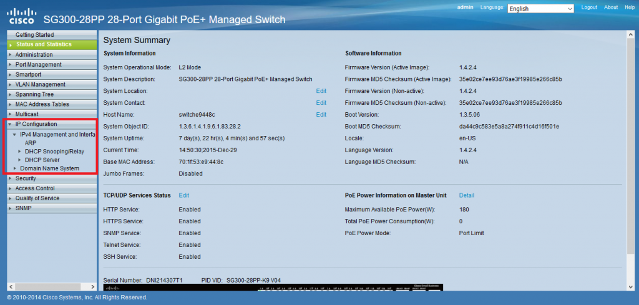This screenshot has width=639, height=305.
Task: Click the System Uptime value
Action: pyautogui.click(x=232, y=138)
